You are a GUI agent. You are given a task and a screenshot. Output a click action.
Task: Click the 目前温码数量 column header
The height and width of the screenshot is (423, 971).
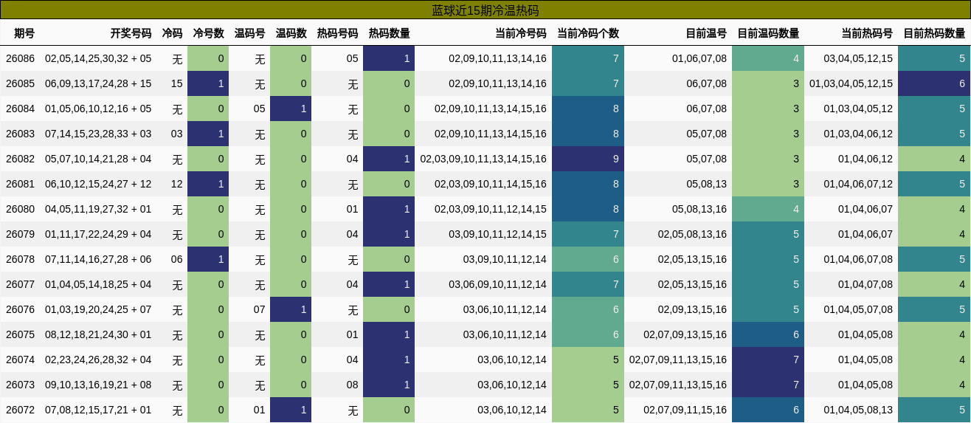tap(768, 33)
